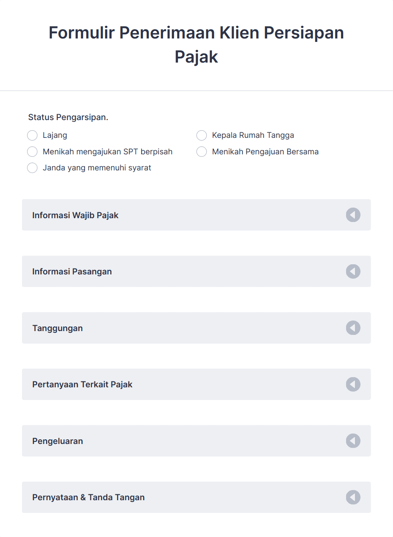393x537 pixels.
Task: Click the collapse arrow on Informasi Pasangan
Action: click(x=353, y=271)
